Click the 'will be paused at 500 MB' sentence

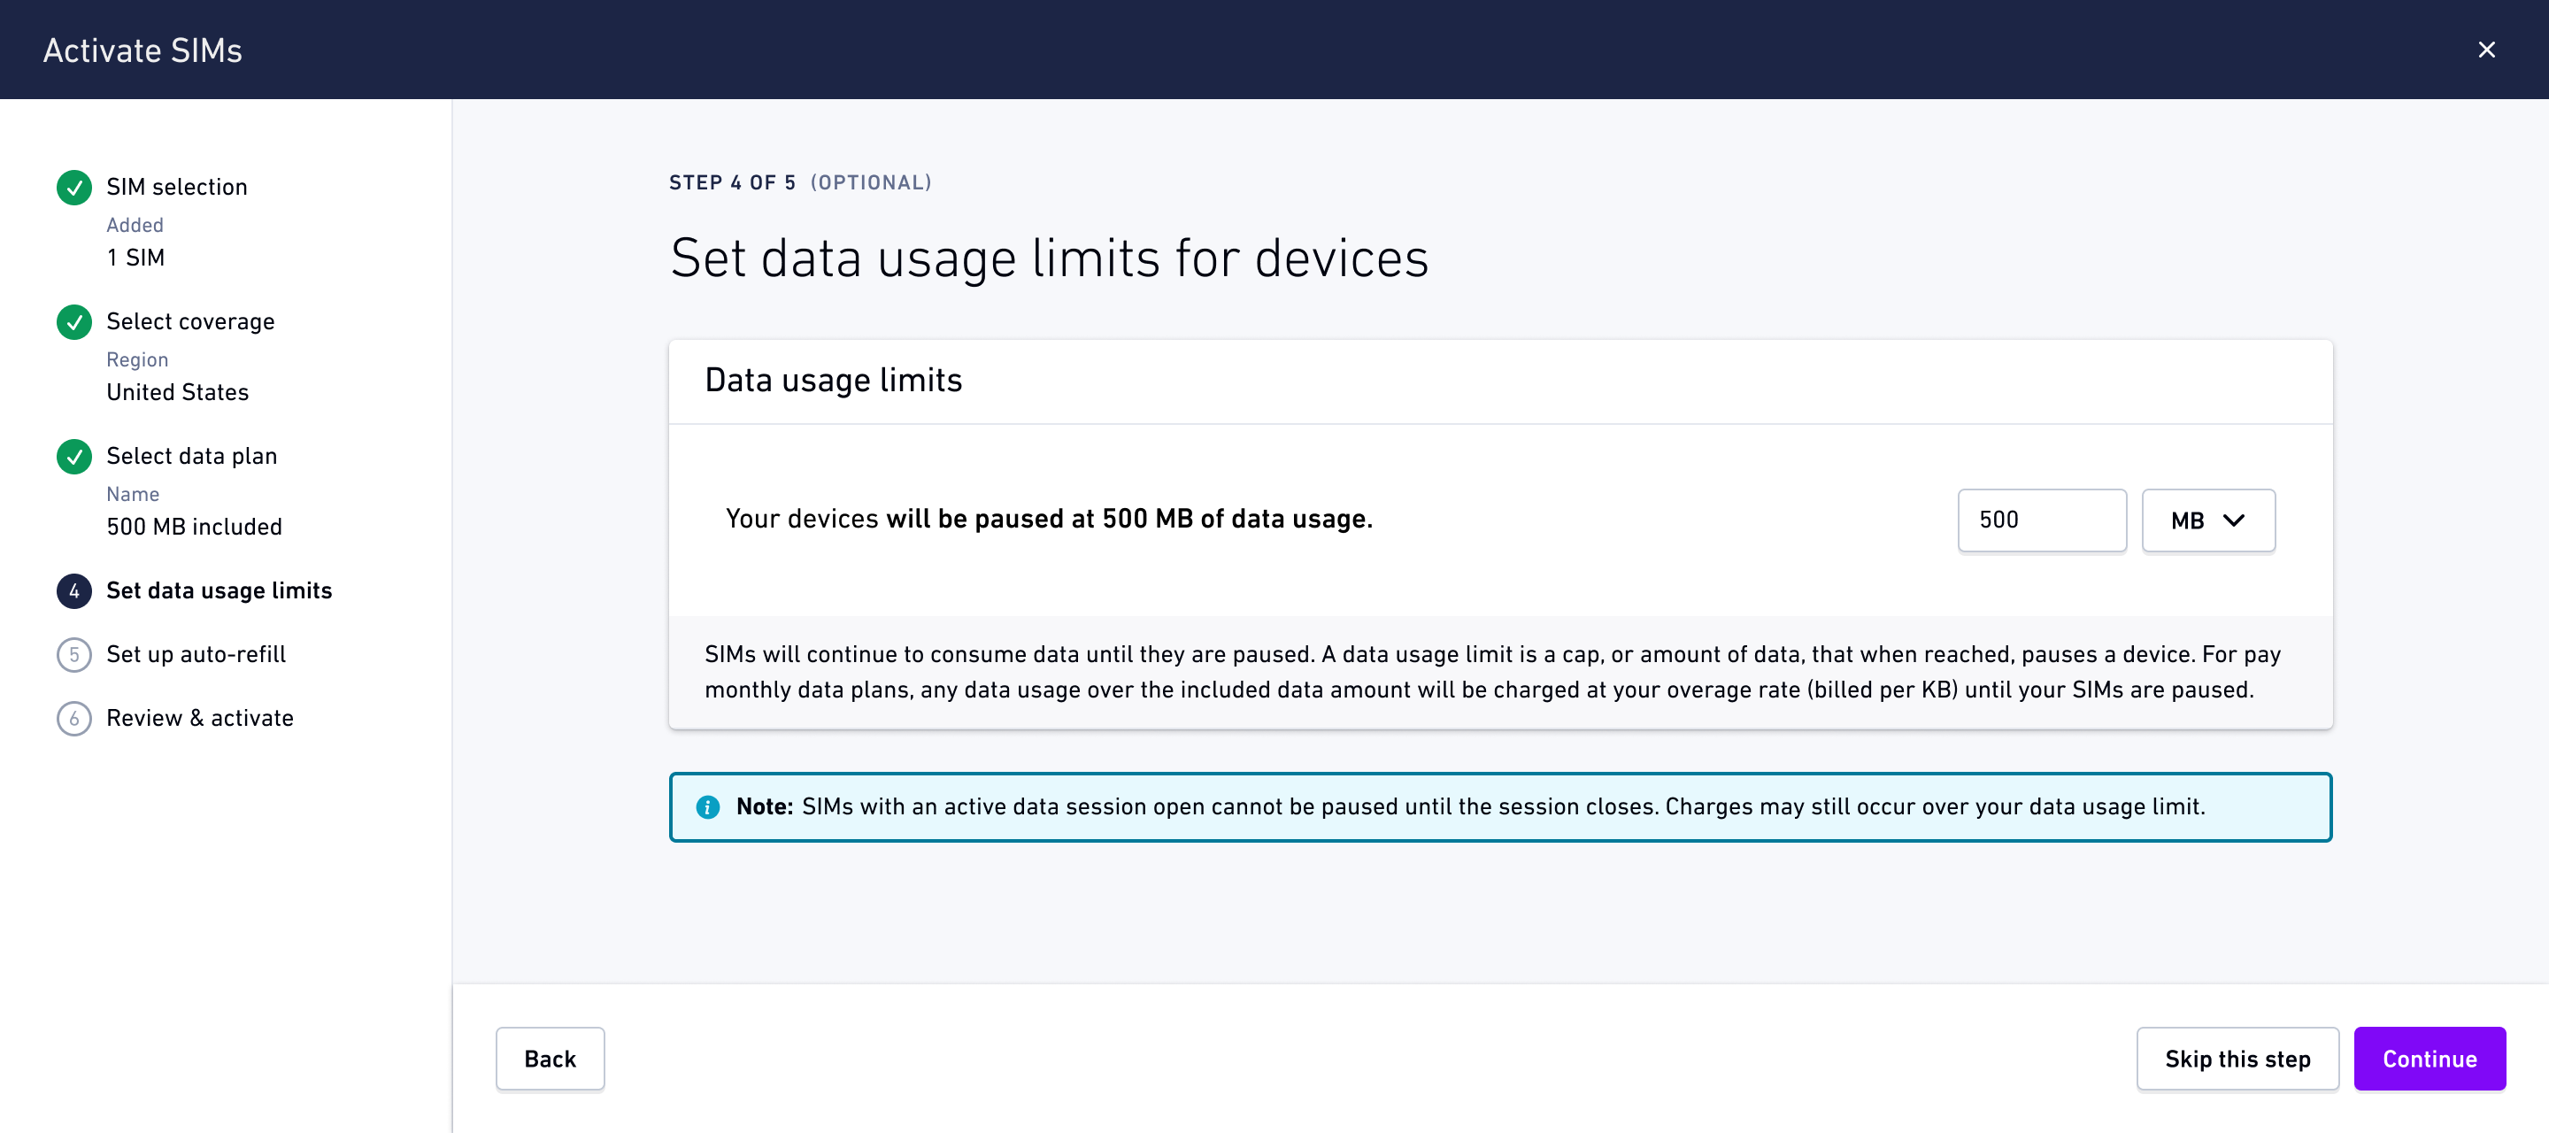pos(1049,519)
